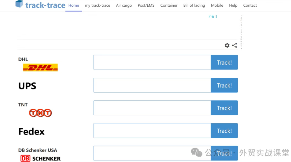Go to the Home tab
291x162 pixels.
point(74,5)
